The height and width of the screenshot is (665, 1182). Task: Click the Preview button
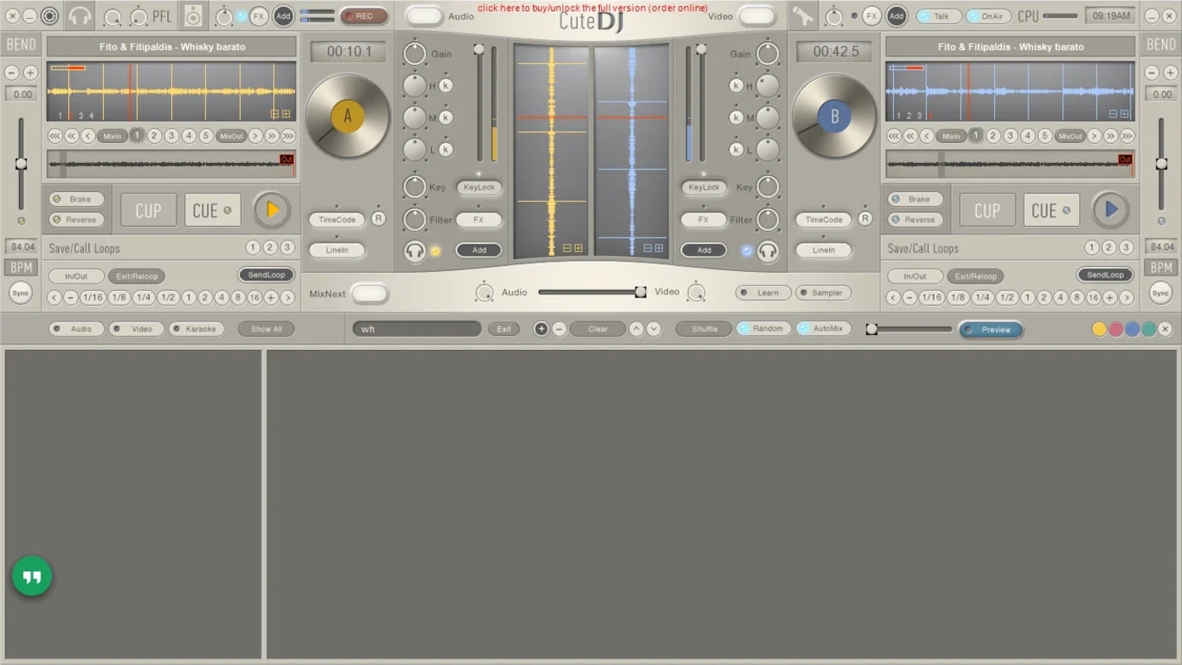tap(990, 330)
